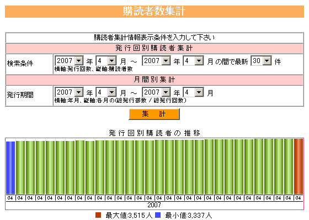Open end month dropdown in 発行期間 row
Viewport: 309px width, 220px height.
193,92
